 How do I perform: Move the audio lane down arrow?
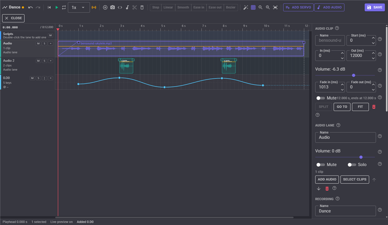pyautogui.click(x=319, y=188)
